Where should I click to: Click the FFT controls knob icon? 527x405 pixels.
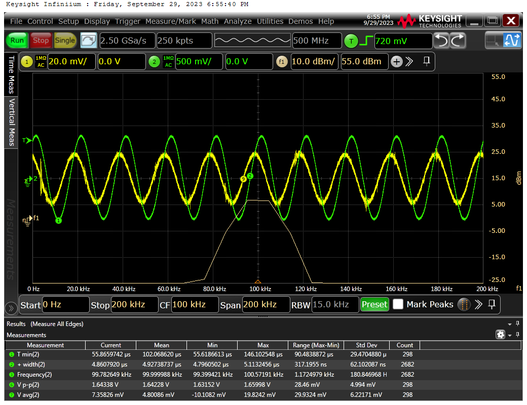tap(463, 304)
